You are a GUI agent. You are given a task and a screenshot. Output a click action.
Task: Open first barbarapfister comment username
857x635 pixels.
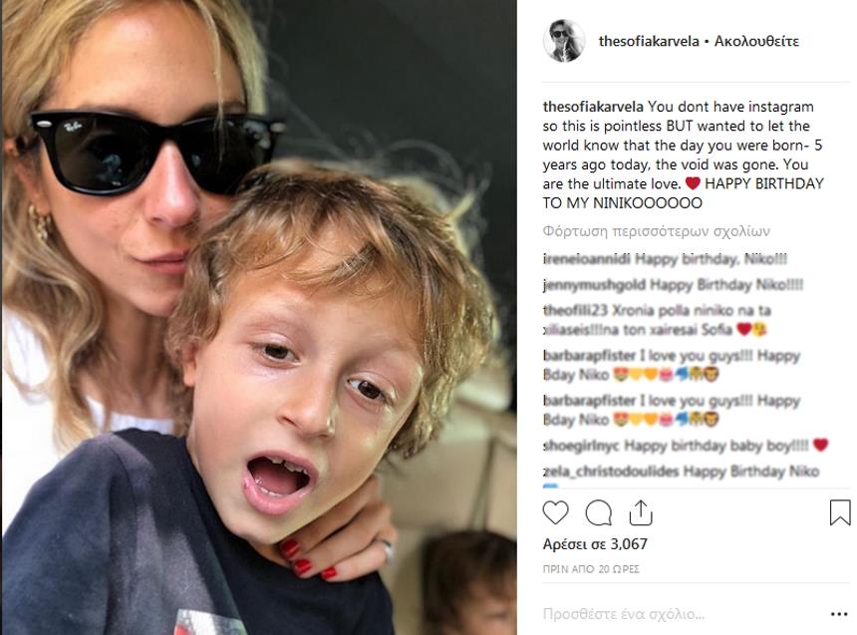[x=590, y=356]
